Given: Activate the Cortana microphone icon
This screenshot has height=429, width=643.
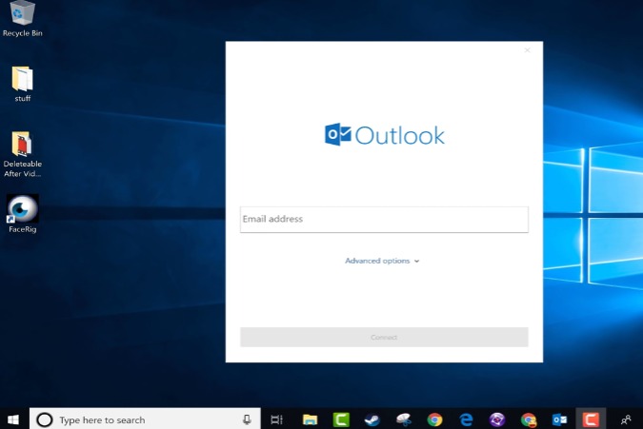Looking at the screenshot, I should 247,419.
